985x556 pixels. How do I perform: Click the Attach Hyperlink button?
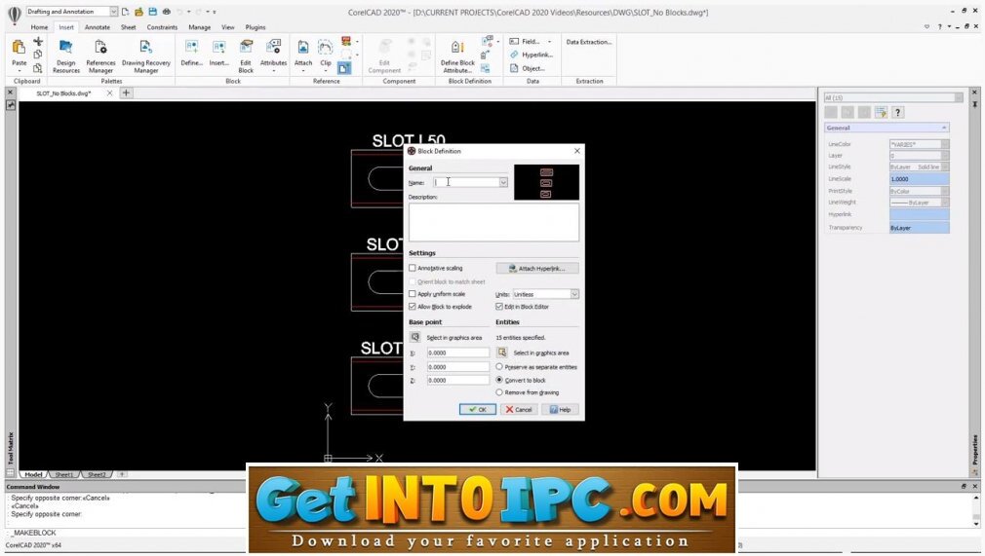(x=537, y=268)
